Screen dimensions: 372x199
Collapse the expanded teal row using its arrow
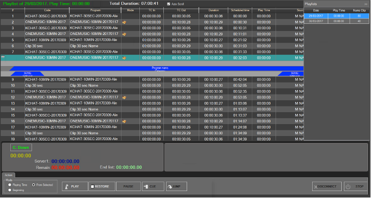(x=3, y=58)
